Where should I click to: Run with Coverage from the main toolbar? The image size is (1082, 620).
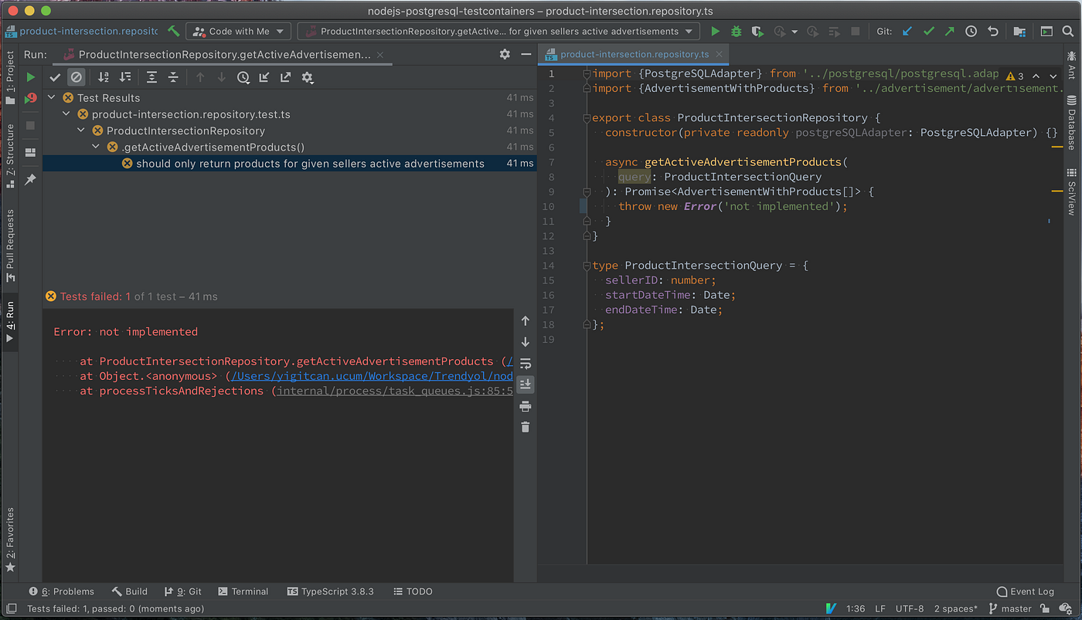(x=757, y=32)
